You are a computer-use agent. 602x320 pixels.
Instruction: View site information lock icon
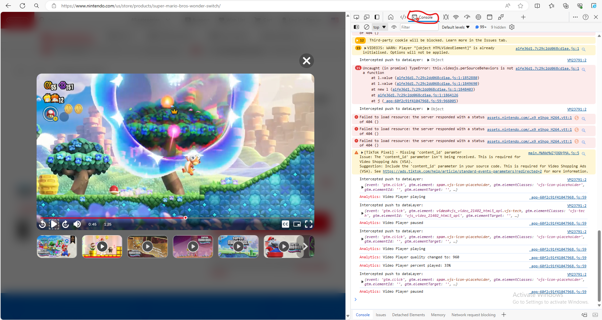point(54,6)
